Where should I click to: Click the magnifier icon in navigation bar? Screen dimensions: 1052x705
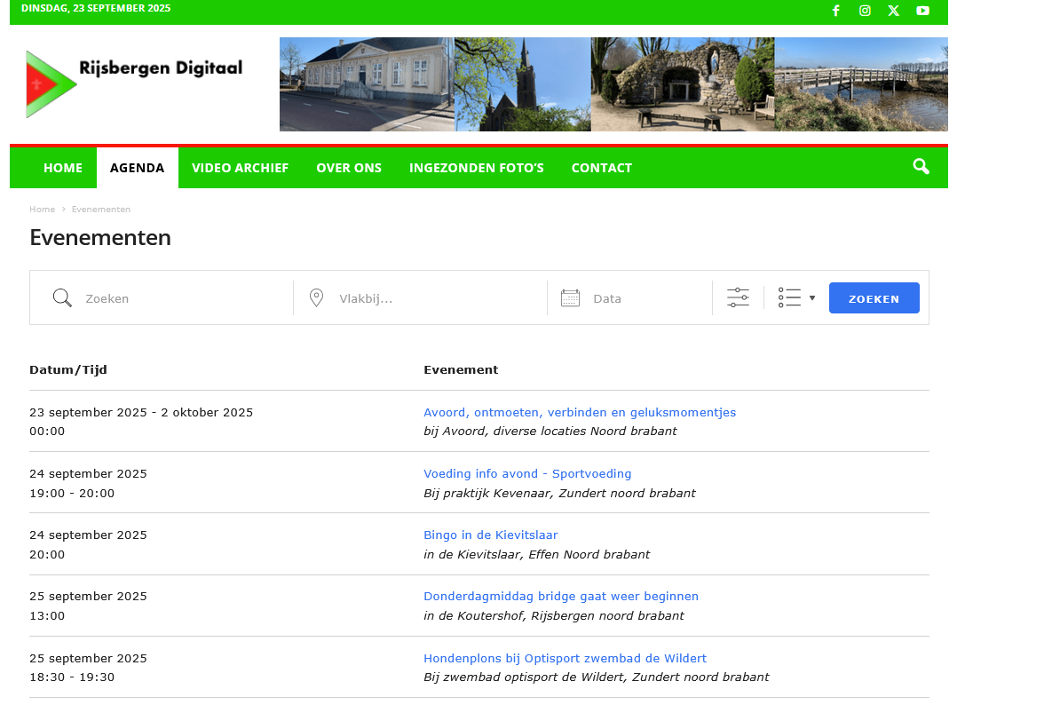[921, 167]
